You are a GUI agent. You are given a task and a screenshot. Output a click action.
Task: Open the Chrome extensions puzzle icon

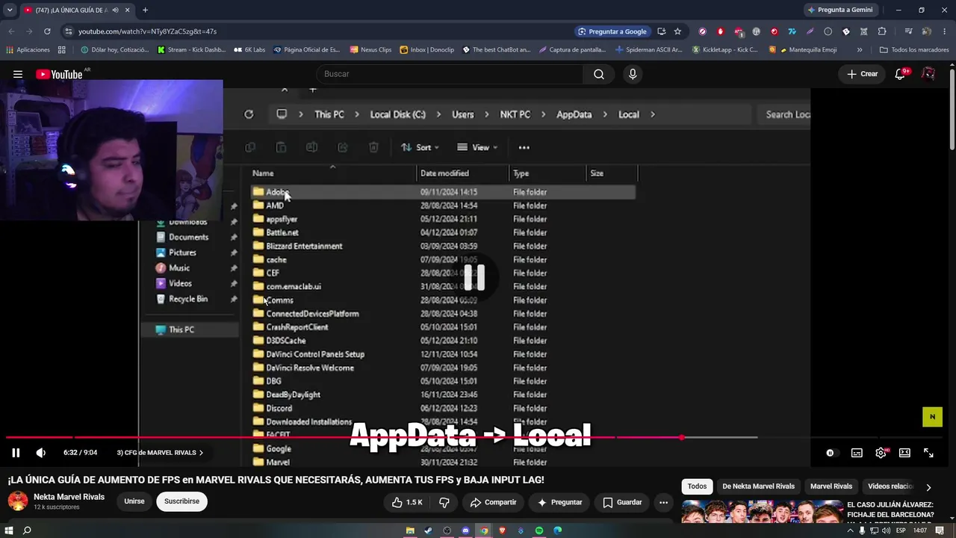point(882,31)
